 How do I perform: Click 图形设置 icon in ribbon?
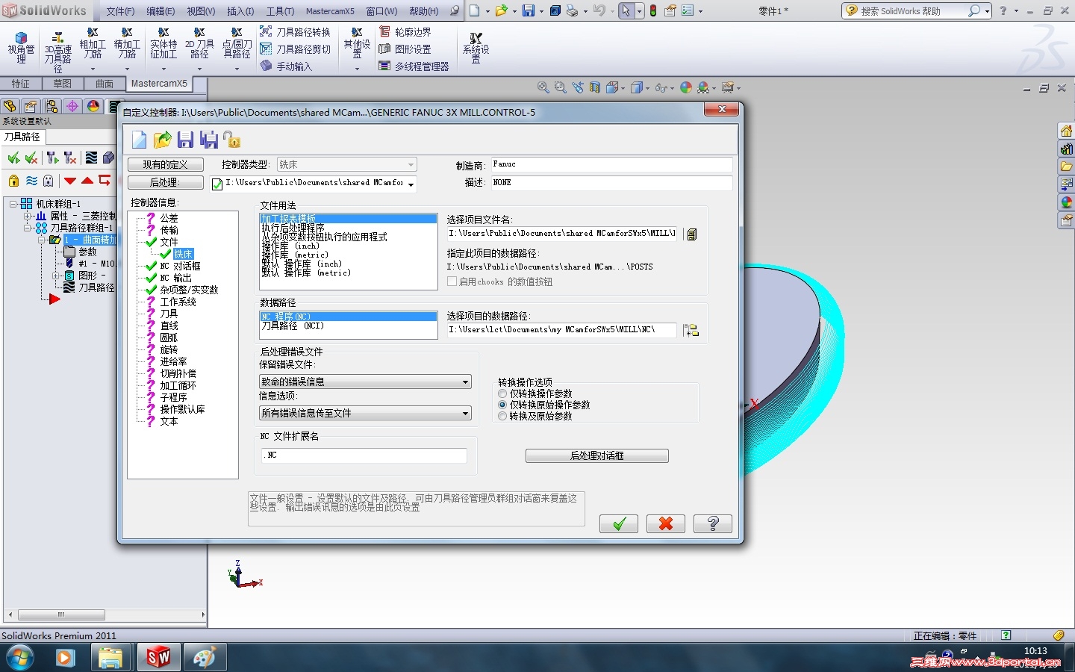click(x=405, y=49)
